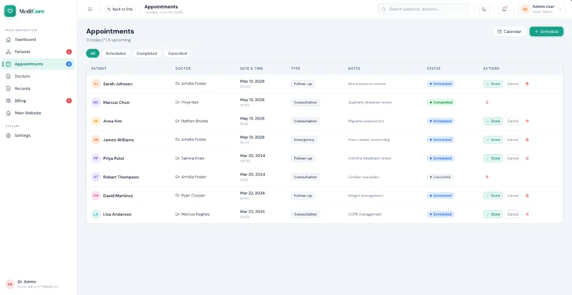This screenshot has height=295, width=572.
Task: Delete Lisa Anderson's appointment trash icon
Action: click(527, 215)
